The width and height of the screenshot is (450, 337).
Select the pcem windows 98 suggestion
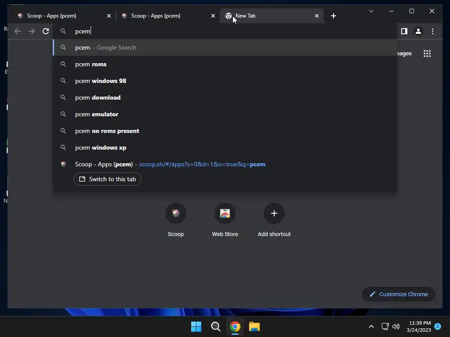click(x=225, y=81)
